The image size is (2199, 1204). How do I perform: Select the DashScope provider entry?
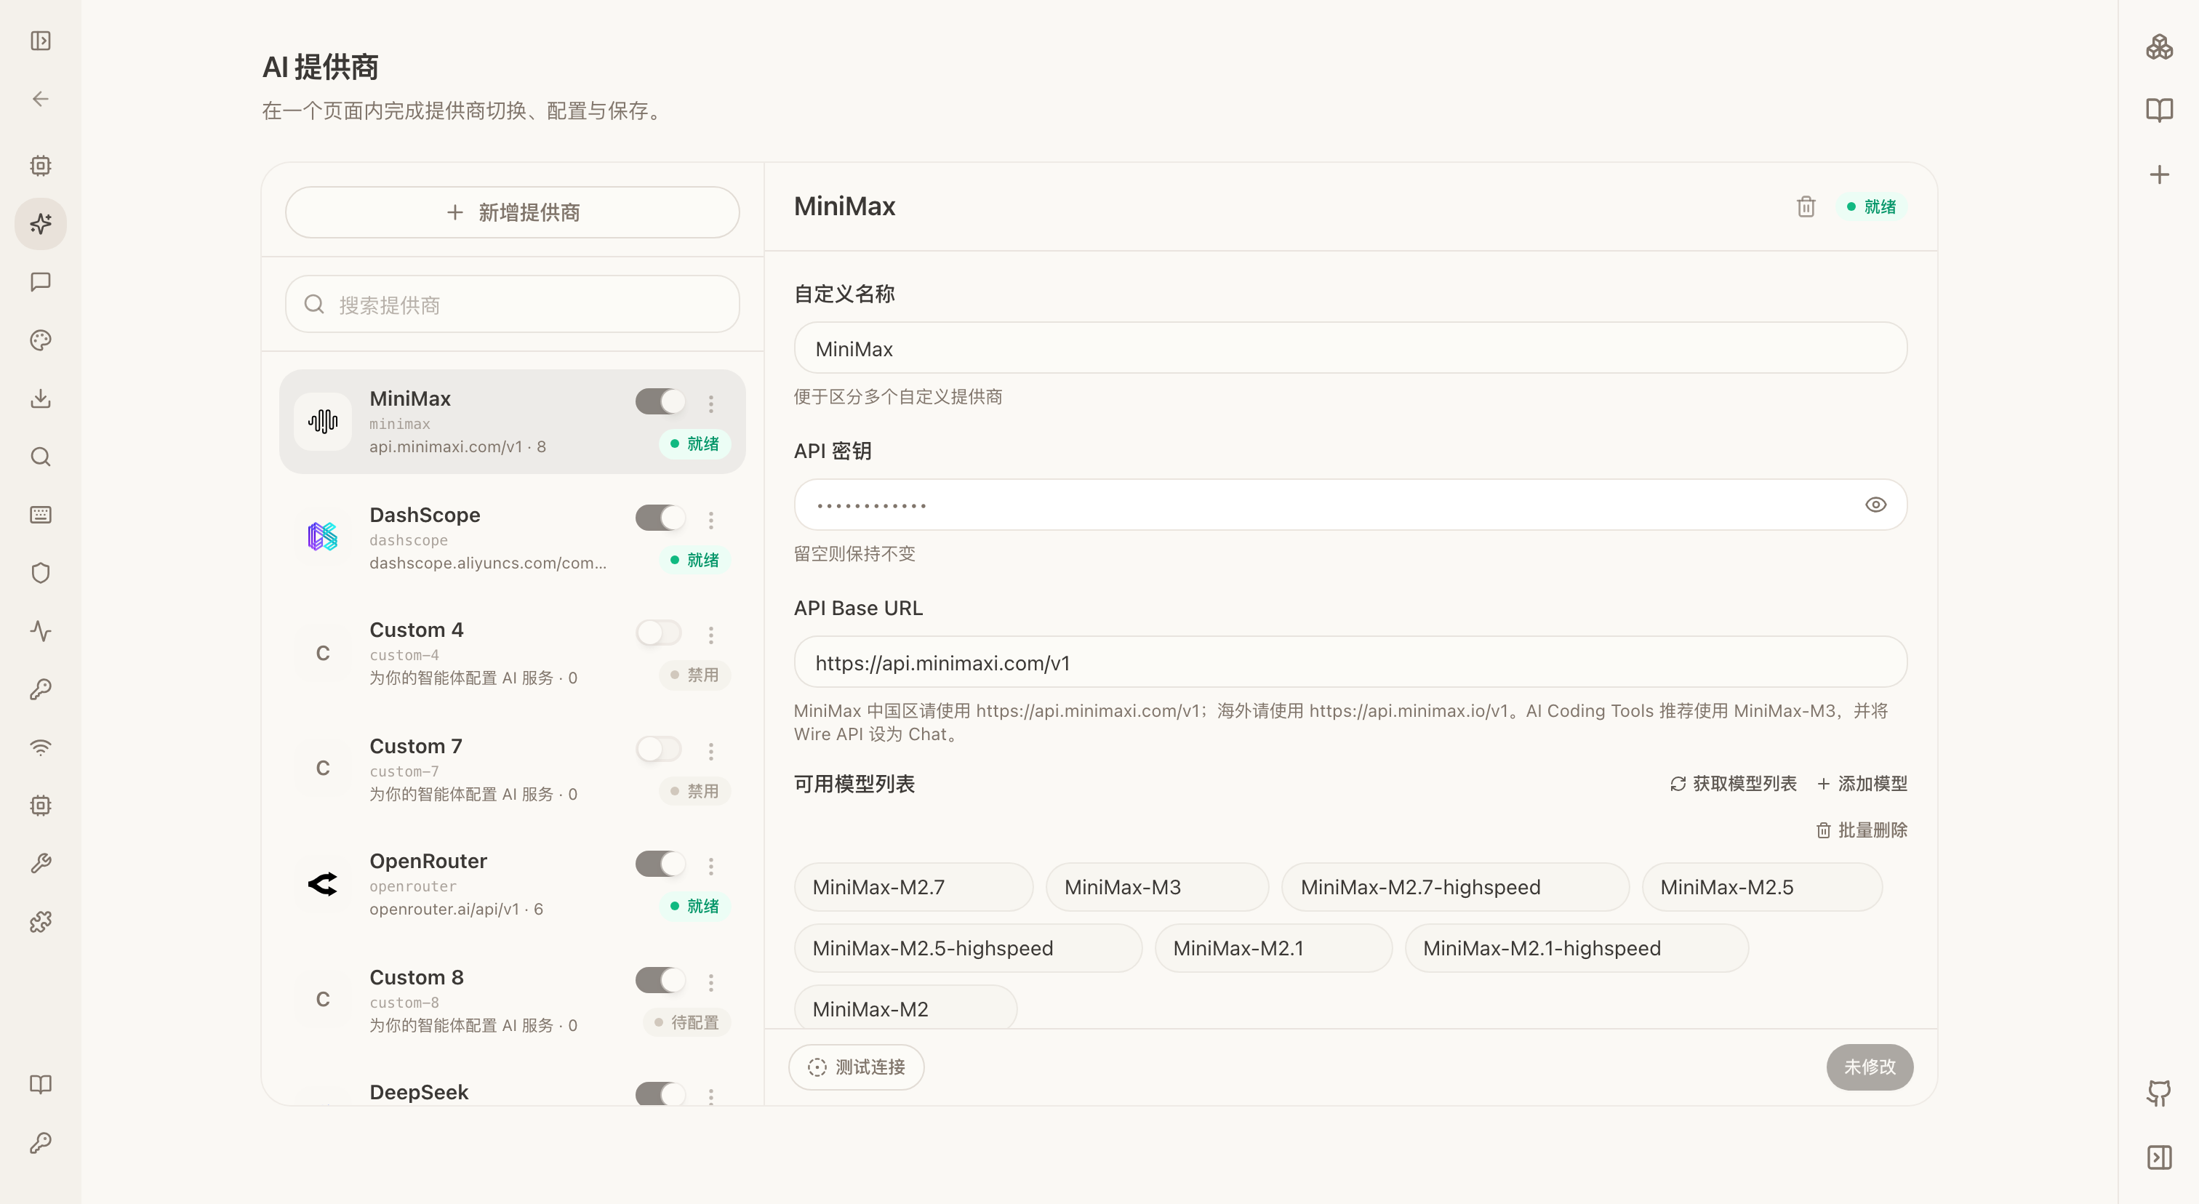point(512,537)
